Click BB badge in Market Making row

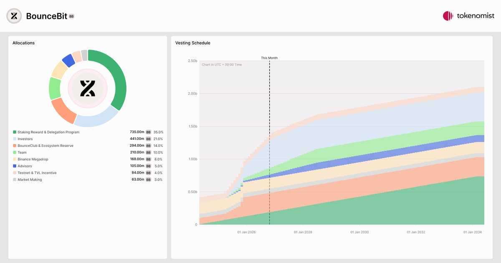148,180
